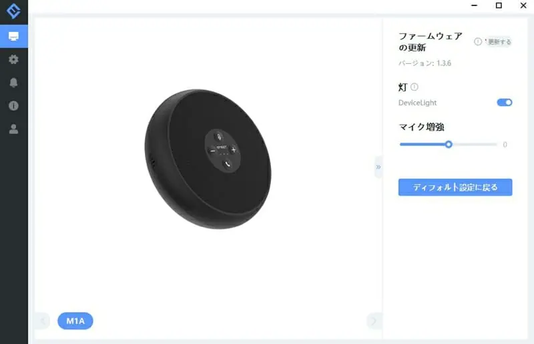
Task: Collapse the right settings panel with chevrons
Action: coord(378,167)
